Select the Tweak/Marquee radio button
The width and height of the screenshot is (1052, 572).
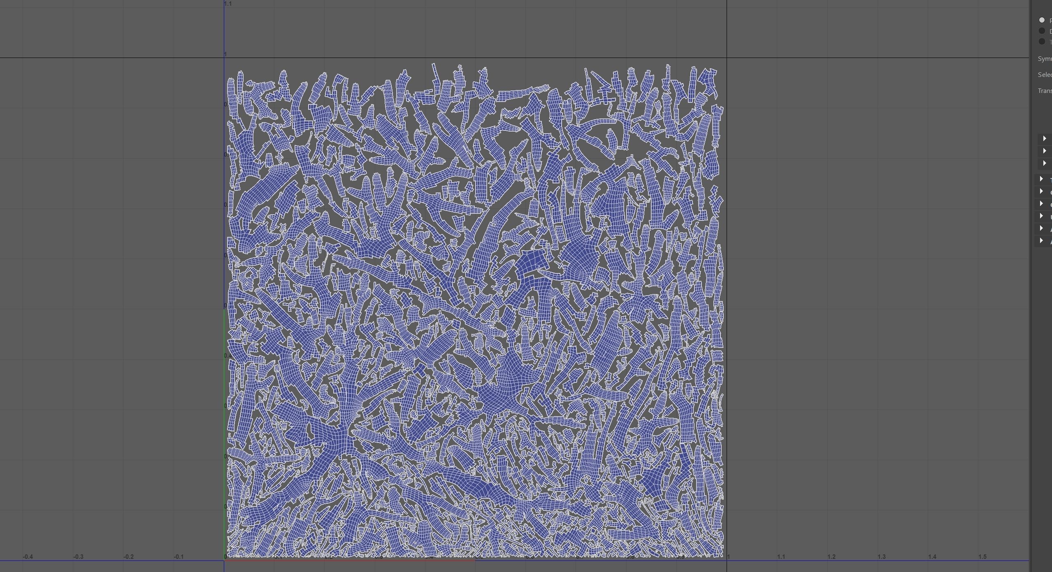(1042, 42)
